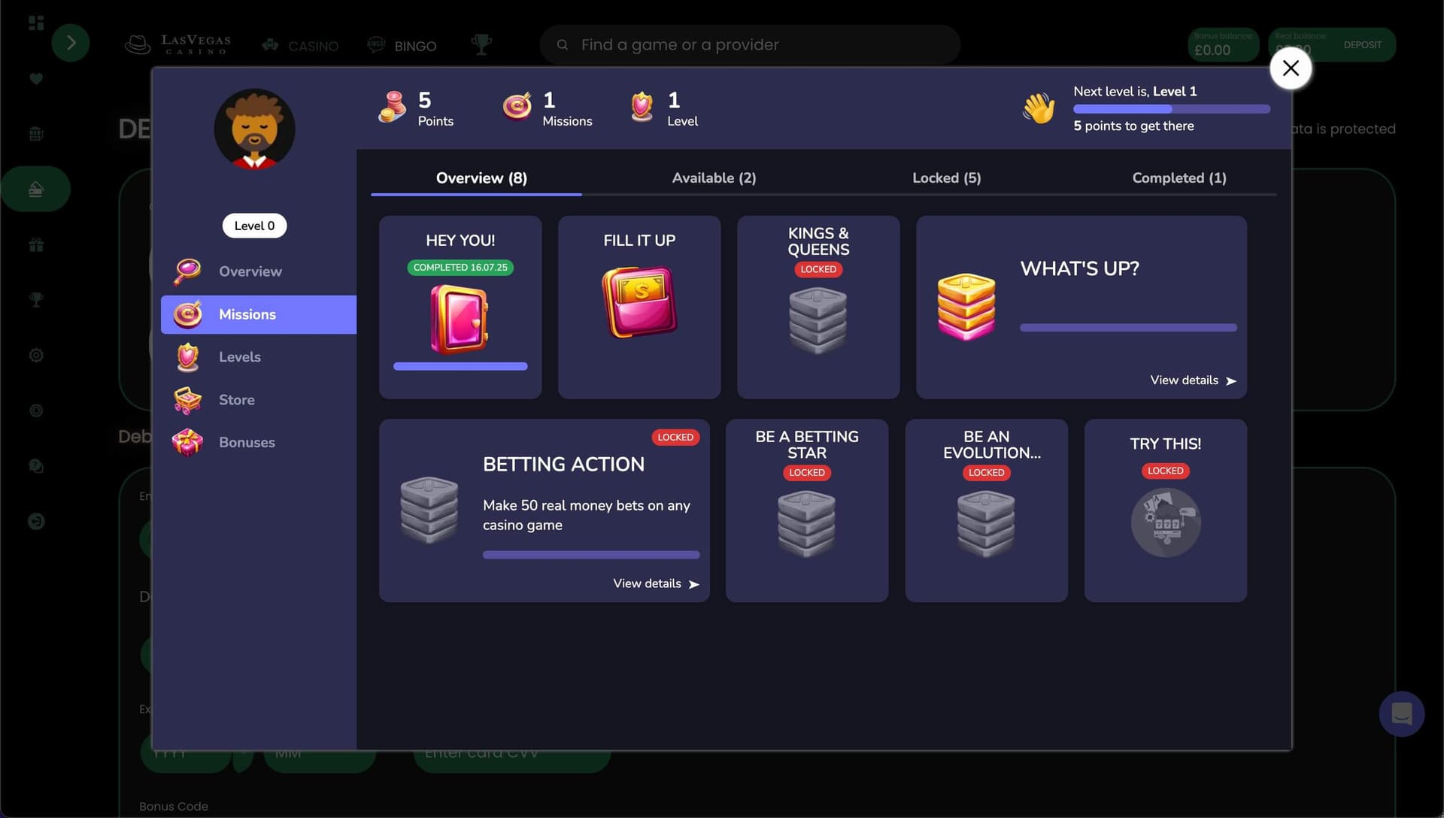The width and height of the screenshot is (1444, 818).
Task: Click the Kings & Queens locked mission card
Action: (x=818, y=307)
